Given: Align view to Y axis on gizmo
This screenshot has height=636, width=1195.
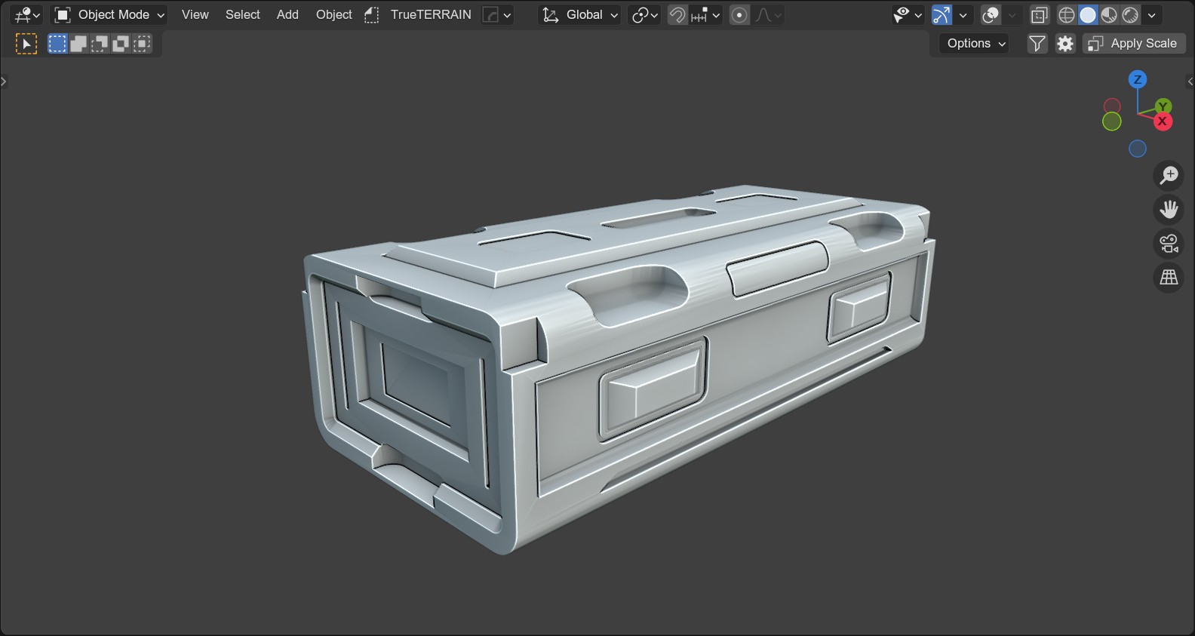Looking at the screenshot, I should pos(1163,106).
